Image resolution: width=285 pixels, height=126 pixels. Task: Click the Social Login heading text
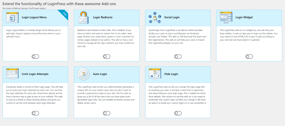[172, 17]
